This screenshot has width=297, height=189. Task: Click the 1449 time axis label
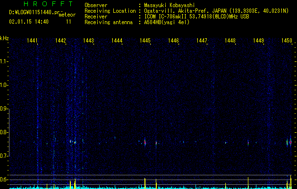pyautogui.click(x=258, y=40)
